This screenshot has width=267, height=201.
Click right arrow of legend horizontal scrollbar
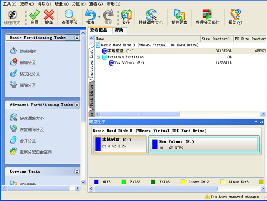coord(263,189)
